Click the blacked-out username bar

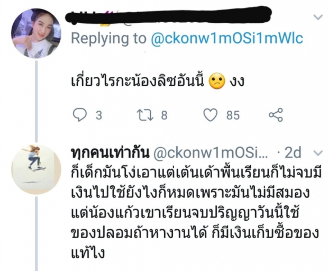point(169,15)
